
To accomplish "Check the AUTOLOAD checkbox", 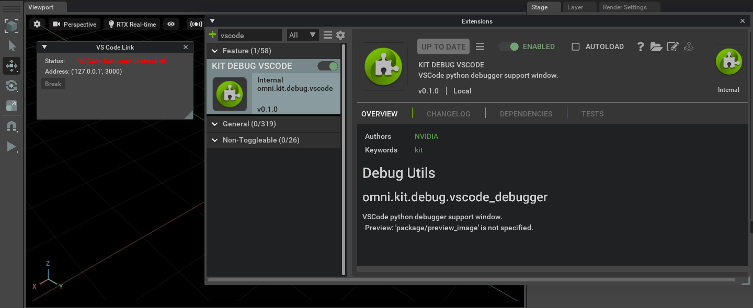I will tap(575, 46).
